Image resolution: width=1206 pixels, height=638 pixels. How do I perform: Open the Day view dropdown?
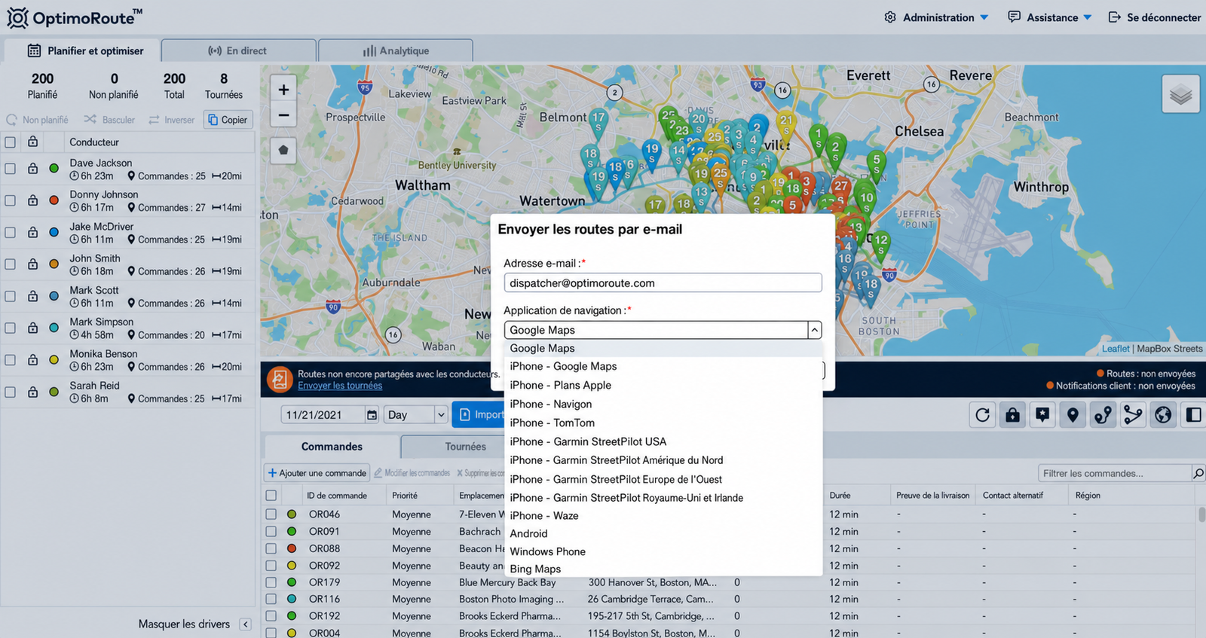coord(416,415)
